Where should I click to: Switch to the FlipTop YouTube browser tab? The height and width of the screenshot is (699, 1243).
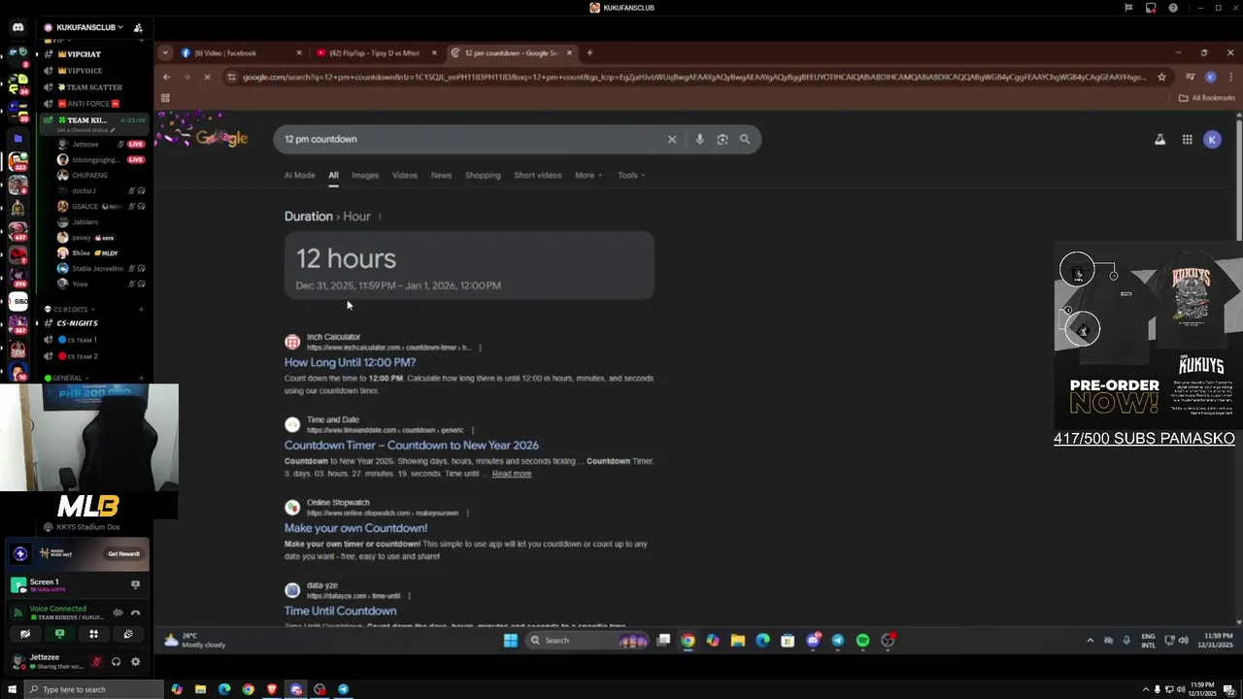pos(374,52)
